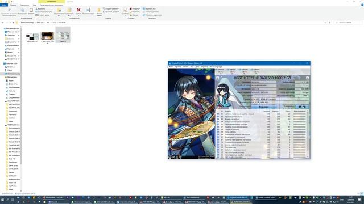364x204 pixels.
Task: Expand address bar history dropdown
Action: click(x=325, y=23)
